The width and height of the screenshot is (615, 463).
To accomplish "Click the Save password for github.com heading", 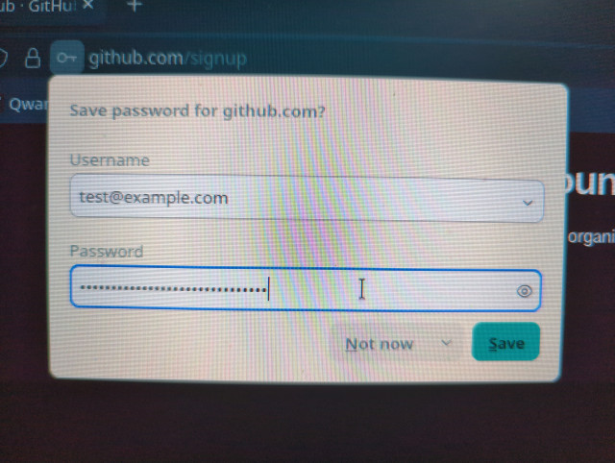I will [x=197, y=111].
